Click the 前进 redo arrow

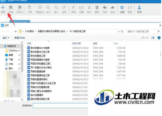(x=112, y=8)
